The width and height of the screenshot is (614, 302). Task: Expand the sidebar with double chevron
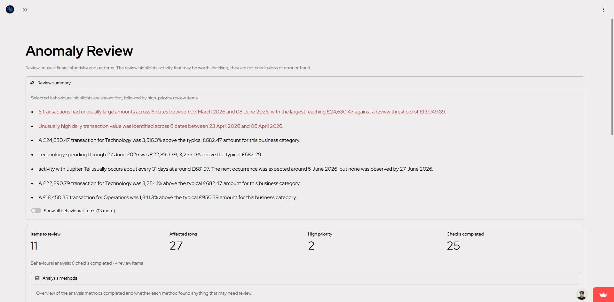click(25, 10)
